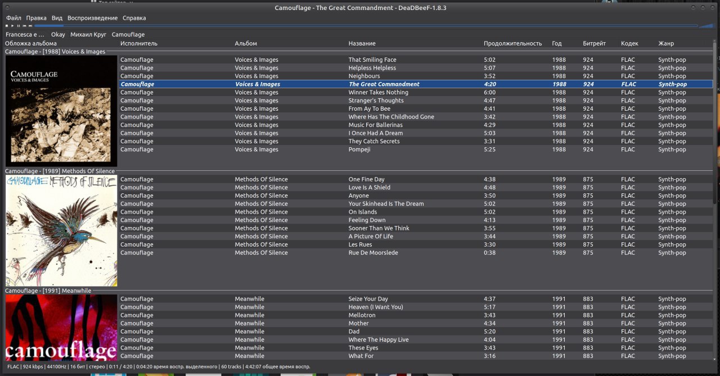Select the track Neighbours

point(416,76)
